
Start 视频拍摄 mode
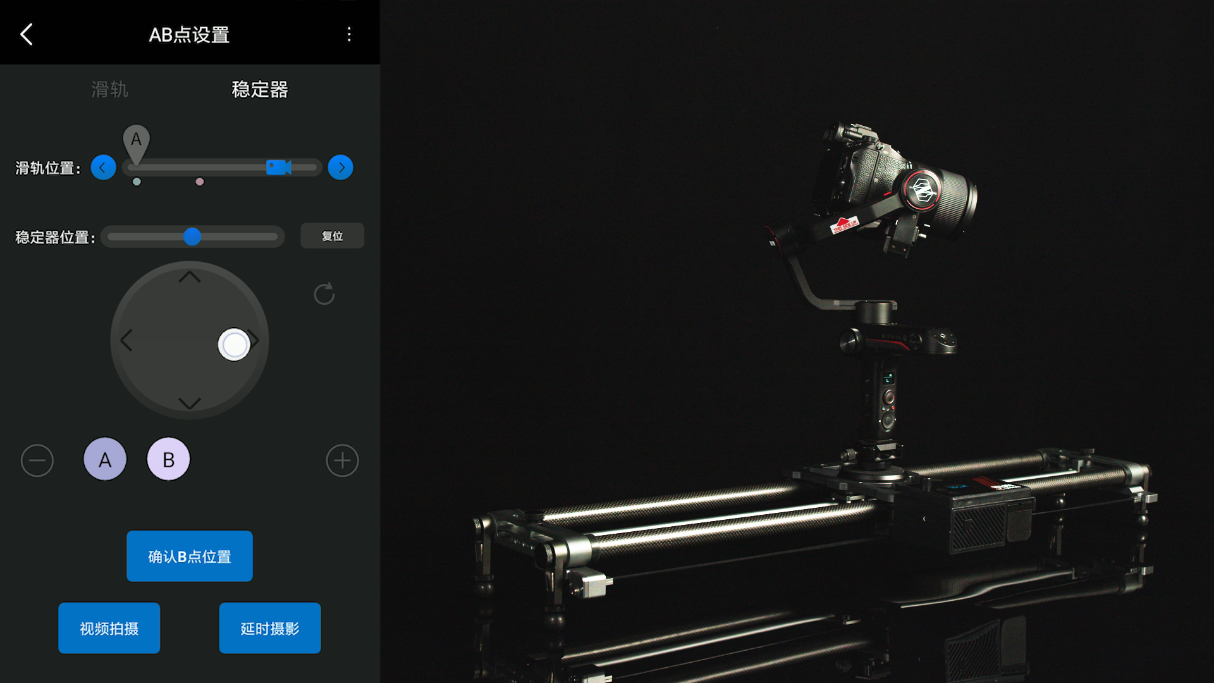(x=109, y=628)
